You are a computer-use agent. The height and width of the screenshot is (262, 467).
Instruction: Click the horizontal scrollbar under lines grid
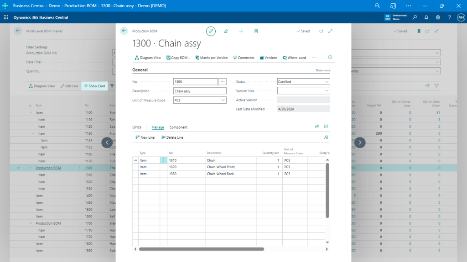(x=201, y=249)
